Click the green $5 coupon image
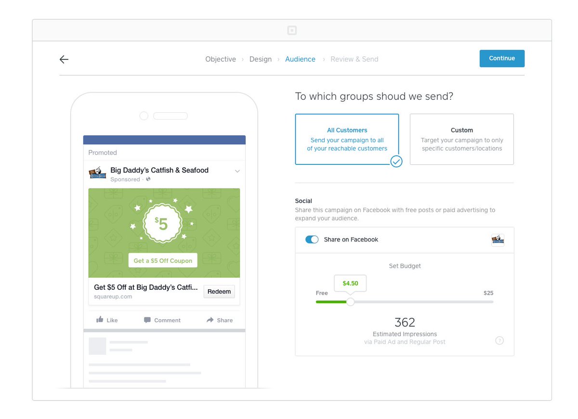The height and width of the screenshot is (419, 578). (x=164, y=233)
